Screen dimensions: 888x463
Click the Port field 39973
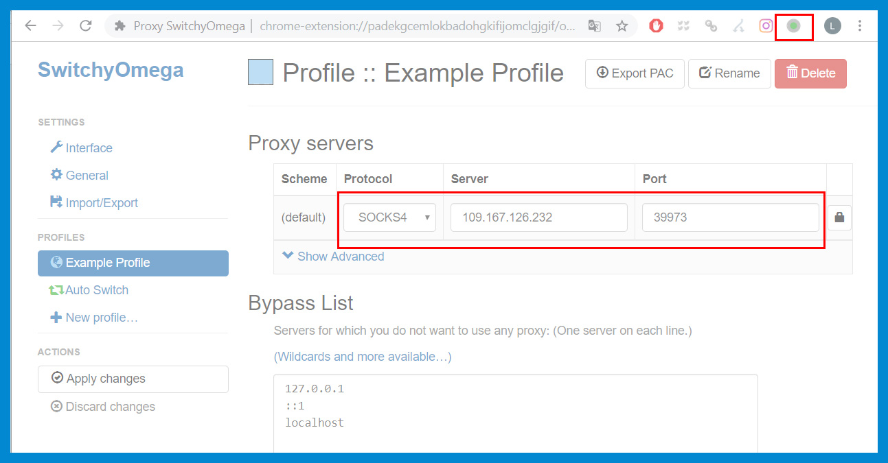[730, 217]
